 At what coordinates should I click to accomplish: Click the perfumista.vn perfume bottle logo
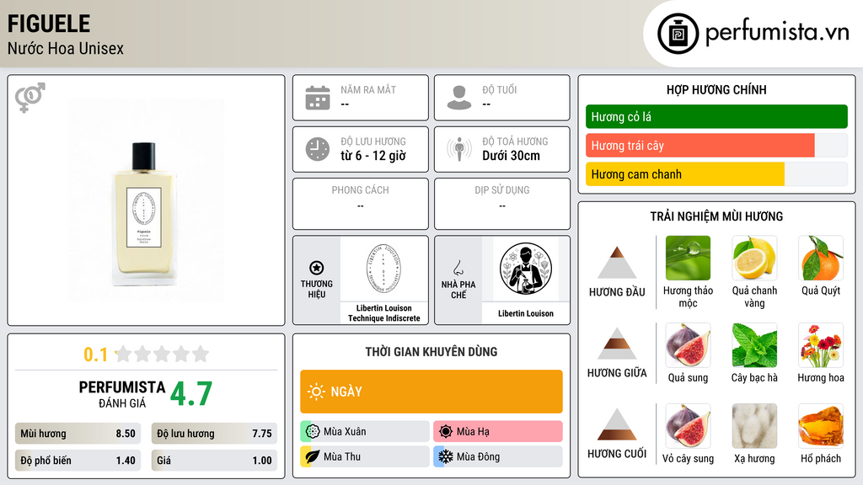(x=678, y=34)
